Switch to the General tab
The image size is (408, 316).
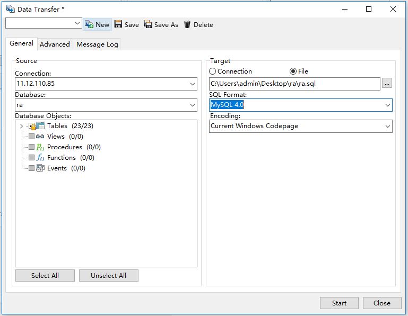tap(21, 43)
